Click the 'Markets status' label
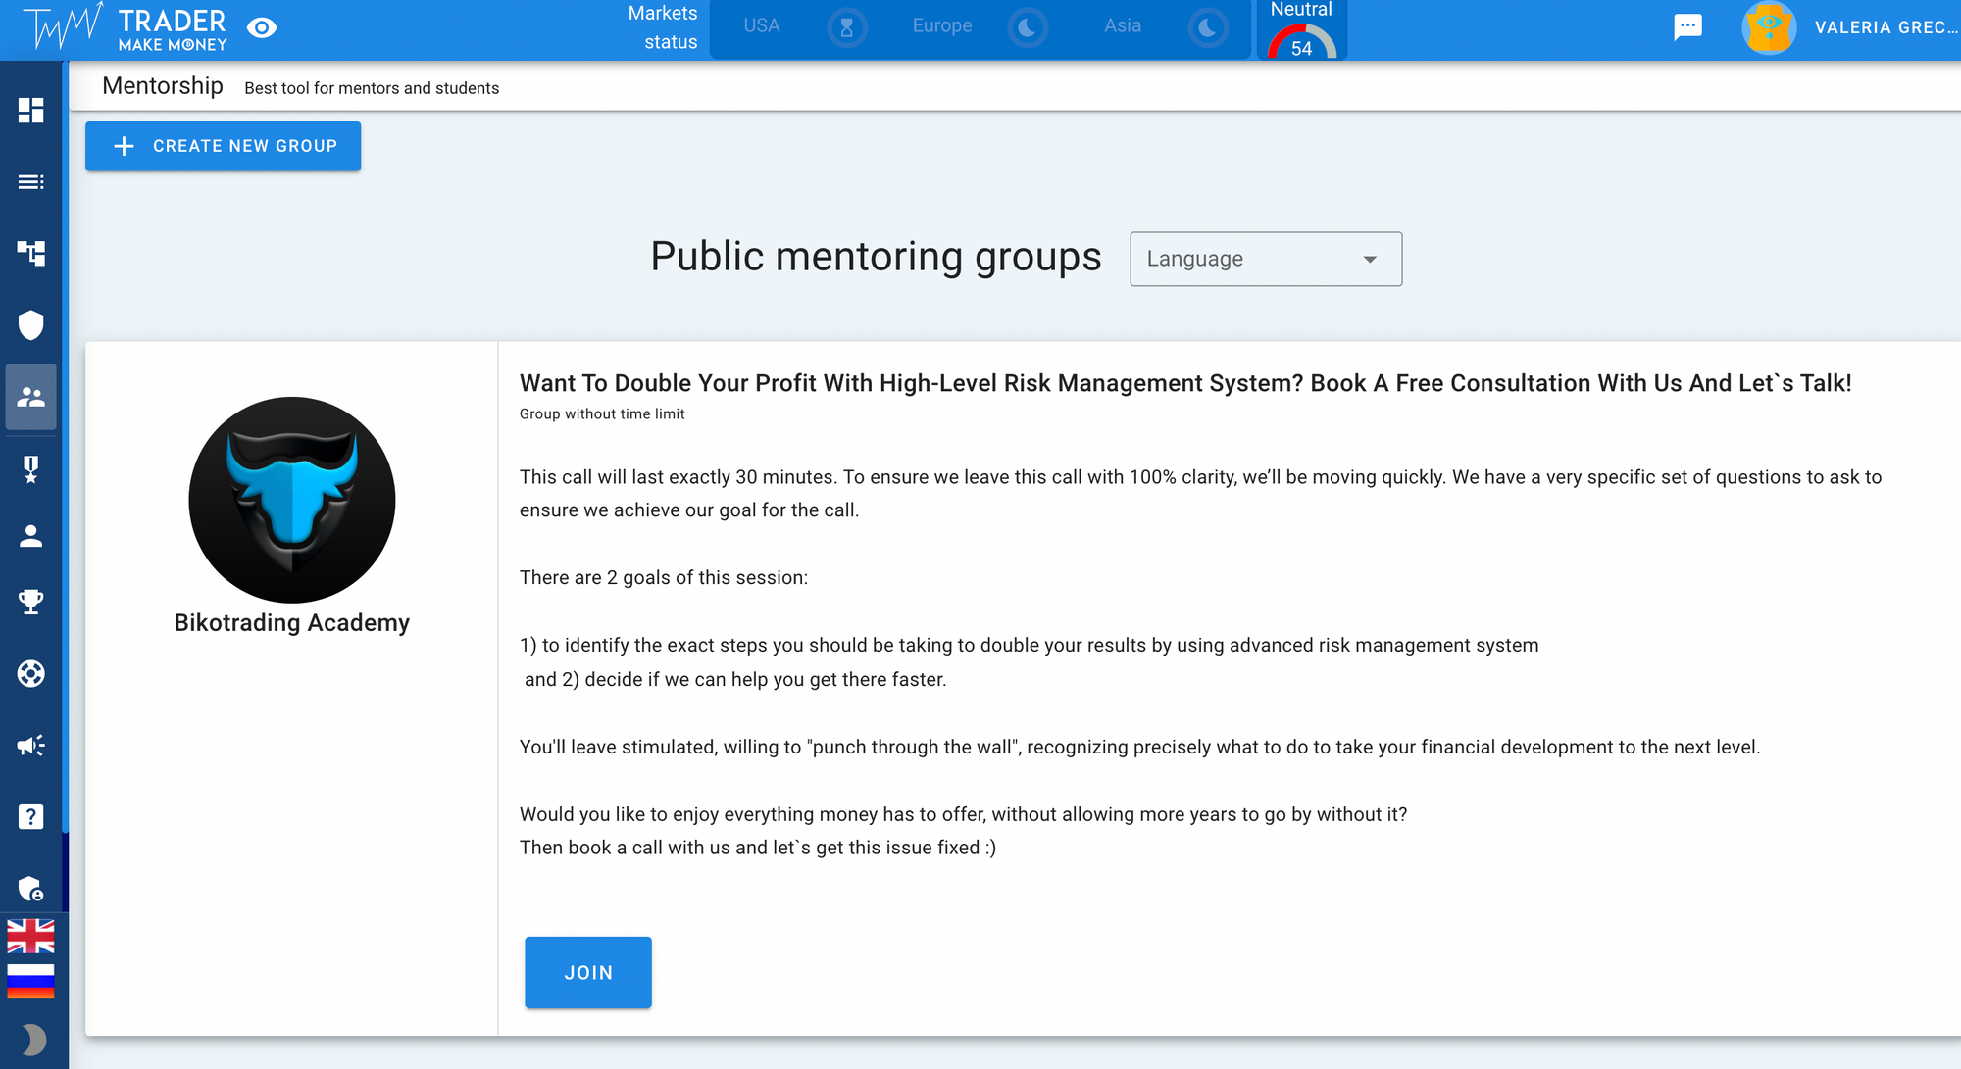 pyautogui.click(x=663, y=27)
